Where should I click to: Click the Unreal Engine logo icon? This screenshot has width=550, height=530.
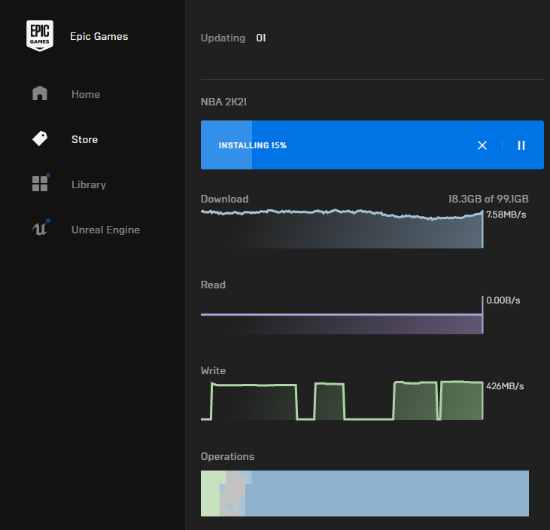point(40,229)
